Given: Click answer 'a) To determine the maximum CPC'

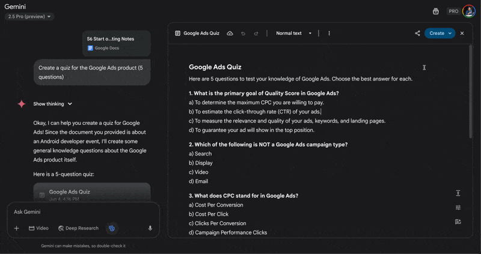Looking at the screenshot, I should pyautogui.click(x=257, y=103).
